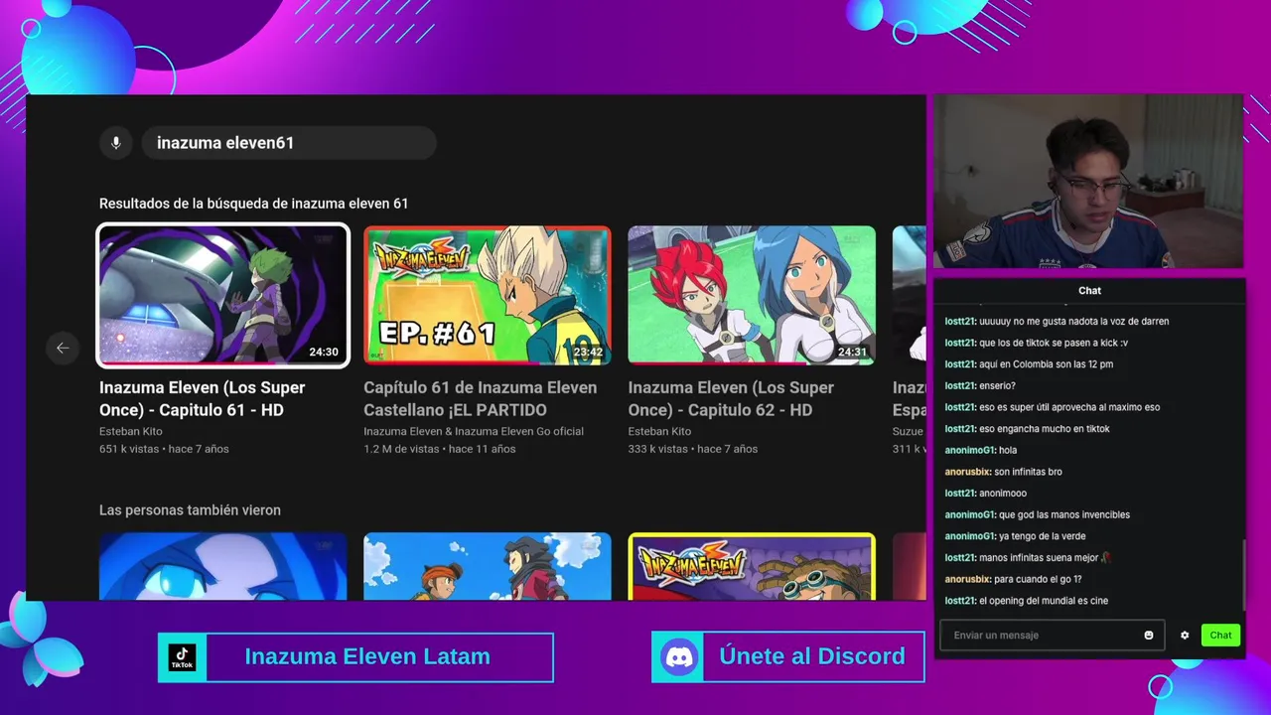Click the 'Resultados de la búsqueda de inazuma eleven 61' heading

pos(254,204)
